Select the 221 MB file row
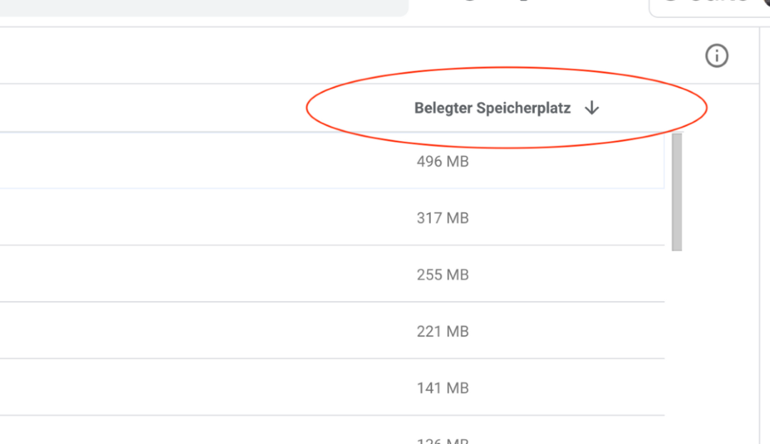Screen dimensions: 770x444 point(332,331)
